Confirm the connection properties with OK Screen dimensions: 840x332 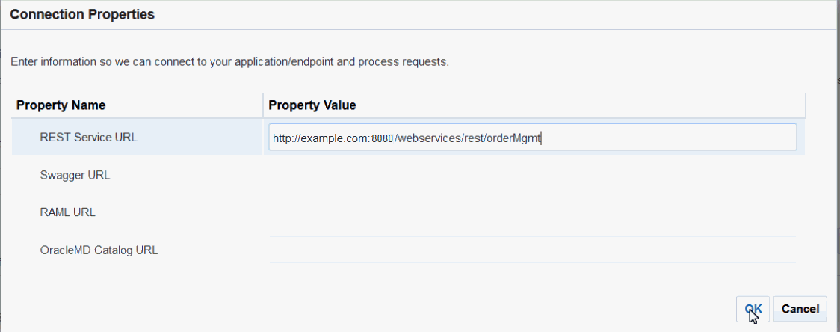click(753, 308)
